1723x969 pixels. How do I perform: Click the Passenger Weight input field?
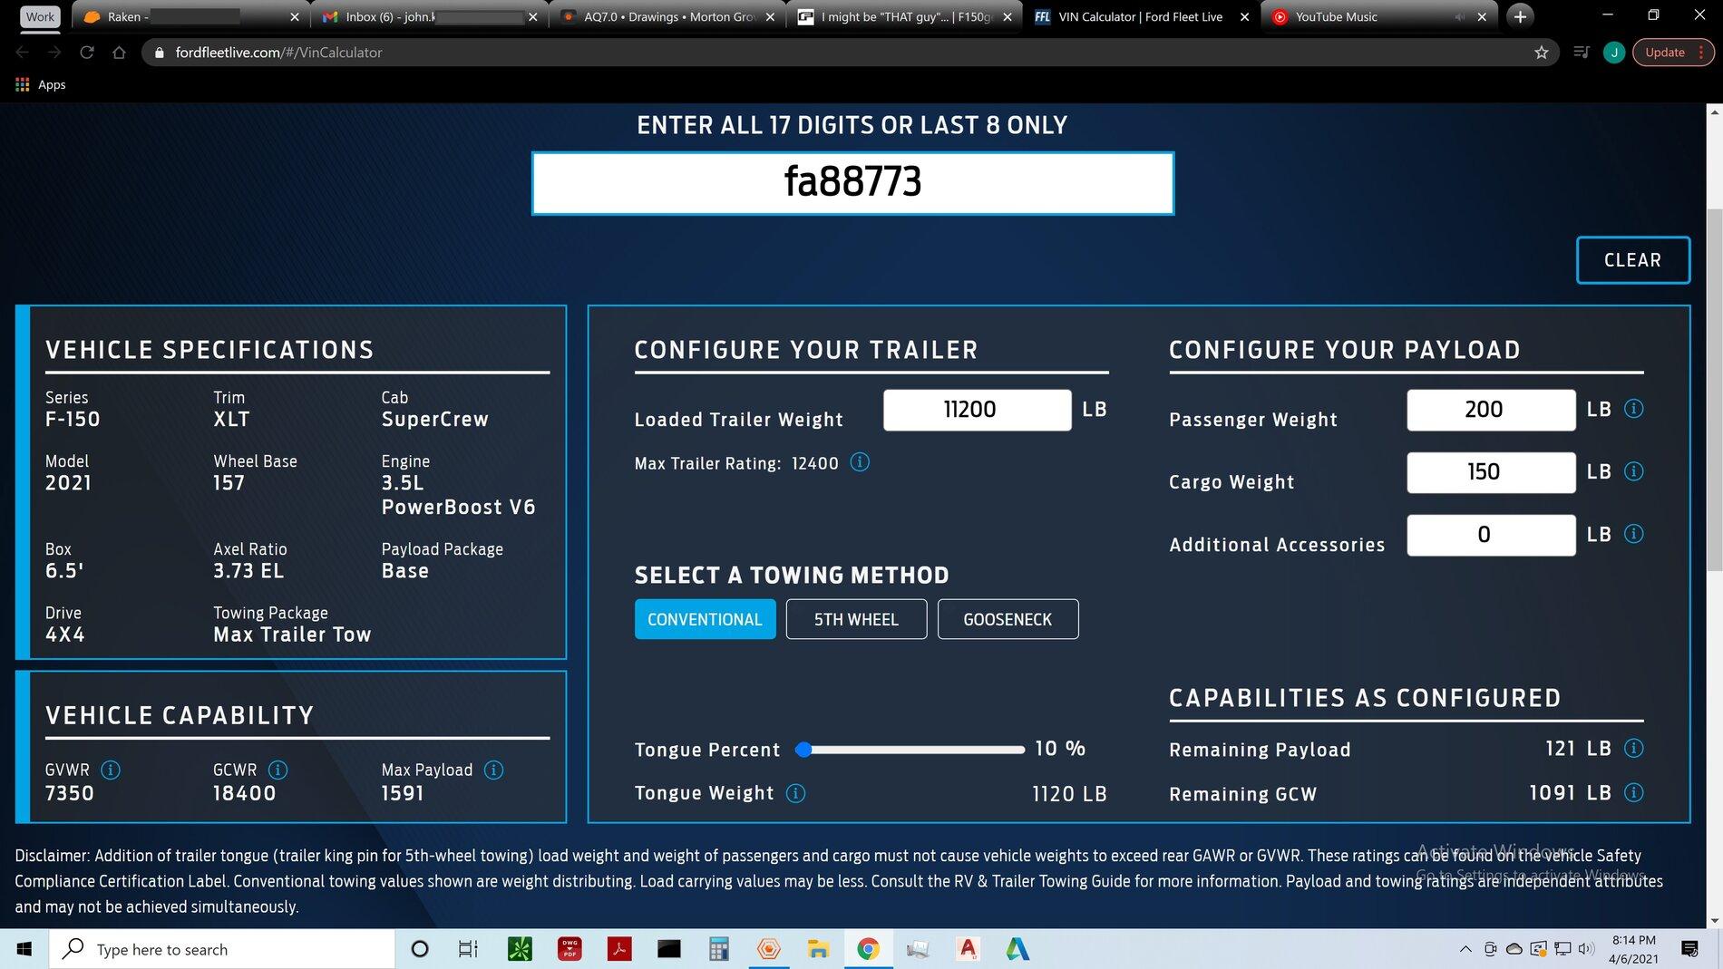click(x=1491, y=410)
